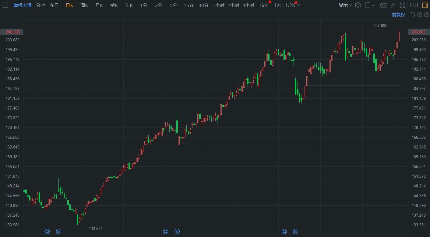Image resolution: width=430 pixels, height=237 pixels.
Task: Toggle the right side panel
Action: click(x=425, y=5)
